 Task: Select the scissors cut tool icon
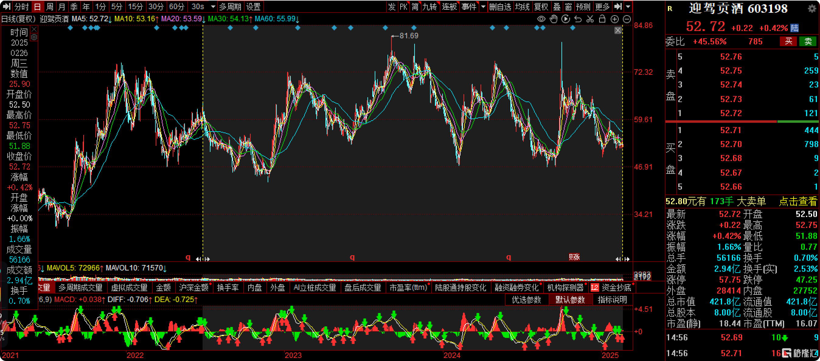590,19
